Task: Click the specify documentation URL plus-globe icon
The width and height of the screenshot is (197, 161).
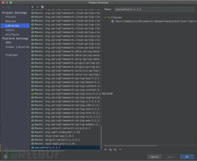Action: (110, 150)
